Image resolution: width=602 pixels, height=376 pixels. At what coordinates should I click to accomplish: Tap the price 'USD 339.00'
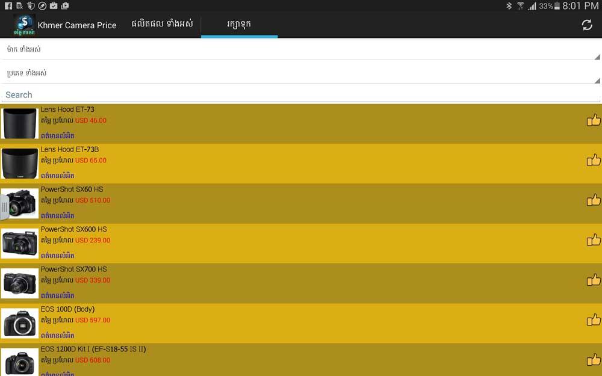[93, 280]
